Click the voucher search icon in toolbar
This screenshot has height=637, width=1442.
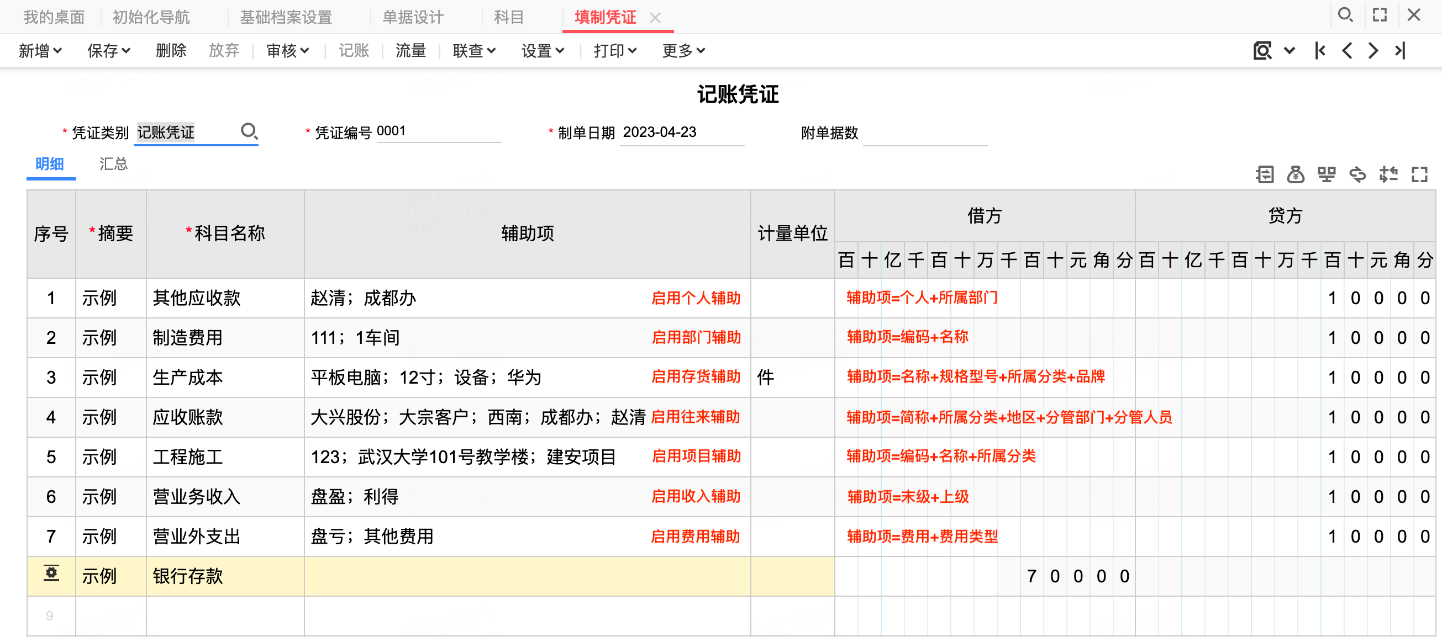(1263, 51)
